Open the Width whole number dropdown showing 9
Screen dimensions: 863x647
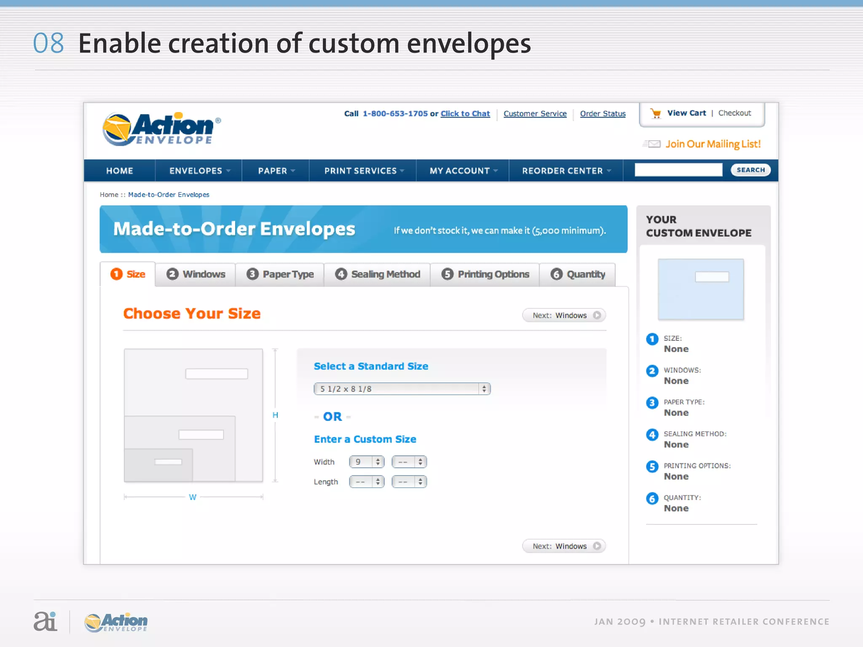pos(367,462)
